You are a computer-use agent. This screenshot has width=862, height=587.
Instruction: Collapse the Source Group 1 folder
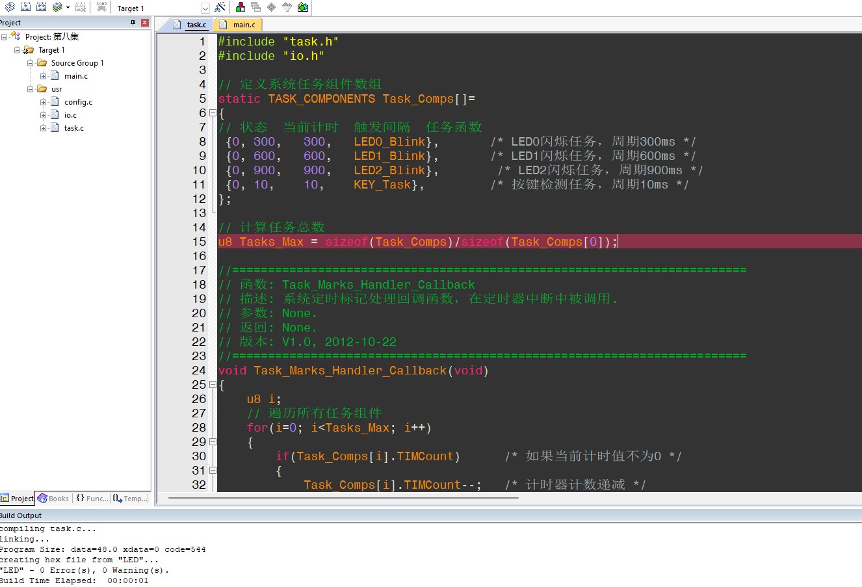[31, 63]
